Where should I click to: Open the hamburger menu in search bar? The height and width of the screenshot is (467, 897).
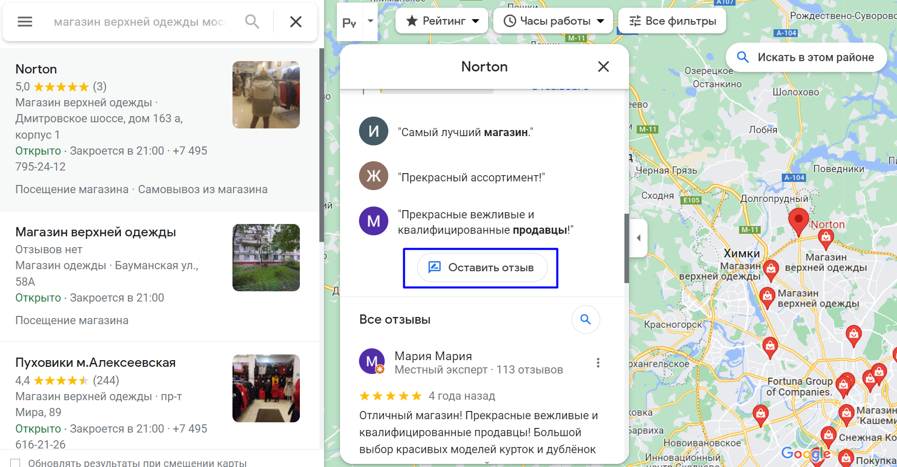(x=25, y=22)
